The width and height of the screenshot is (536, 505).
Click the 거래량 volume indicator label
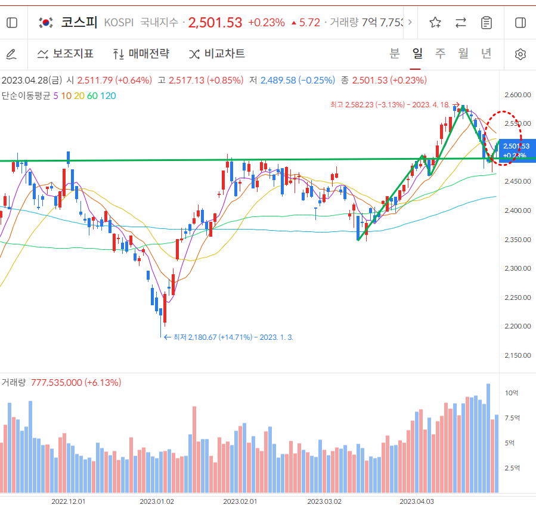tap(14, 382)
